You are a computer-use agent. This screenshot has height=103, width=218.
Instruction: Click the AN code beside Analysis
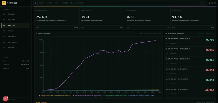[x=4, y=25]
